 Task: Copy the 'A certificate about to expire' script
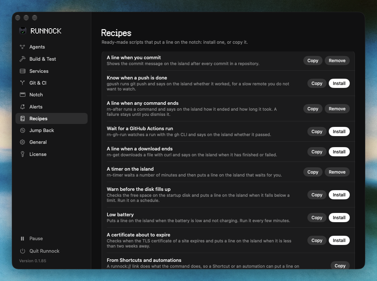[x=317, y=241]
